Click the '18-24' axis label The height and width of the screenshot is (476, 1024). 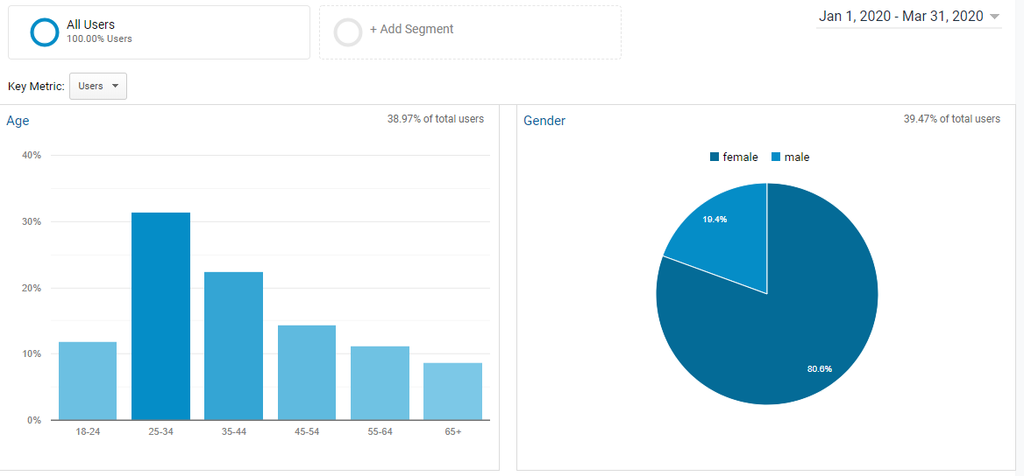pos(88,431)
